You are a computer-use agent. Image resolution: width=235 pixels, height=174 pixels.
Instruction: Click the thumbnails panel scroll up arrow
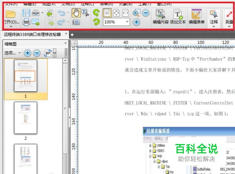[x=65, y=61]
